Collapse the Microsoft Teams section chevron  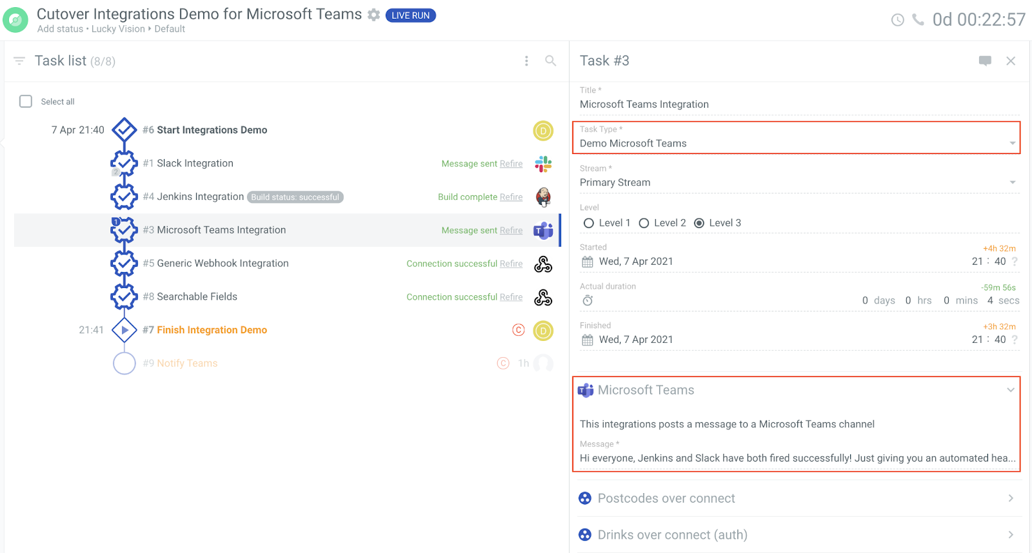click(1011, 390)
